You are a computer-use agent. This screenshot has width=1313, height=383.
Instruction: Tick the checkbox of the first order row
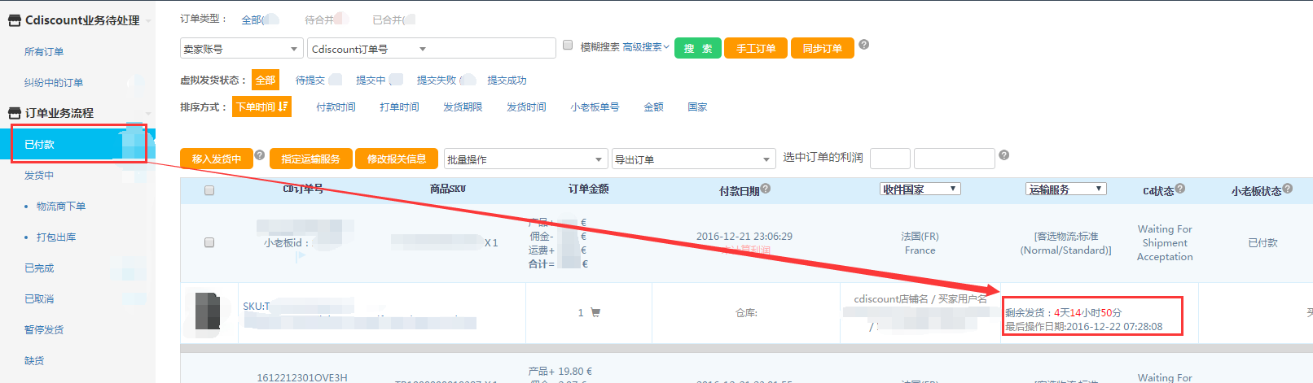(x=209, y=242)
